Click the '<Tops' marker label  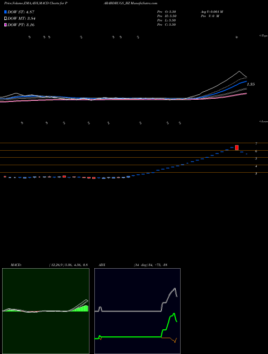click(264, 36)
